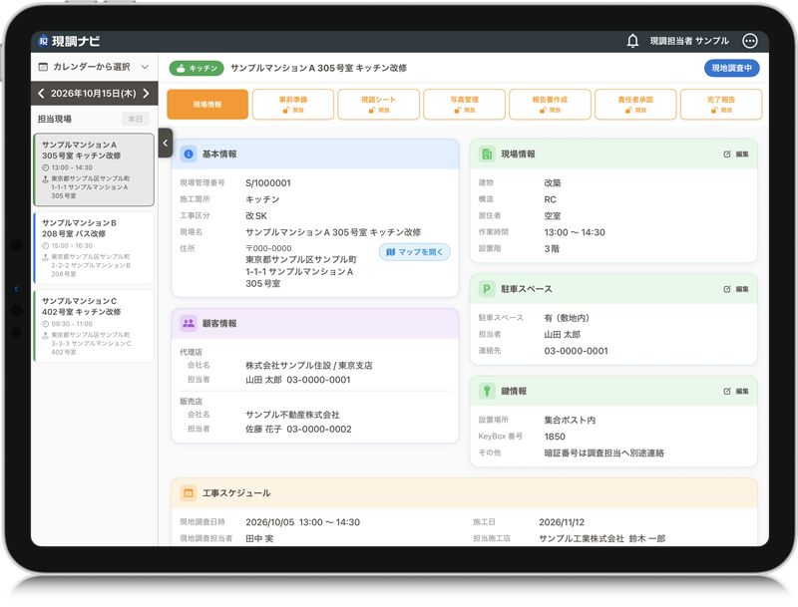Click the map icon in マップを開く

[390, 252]
